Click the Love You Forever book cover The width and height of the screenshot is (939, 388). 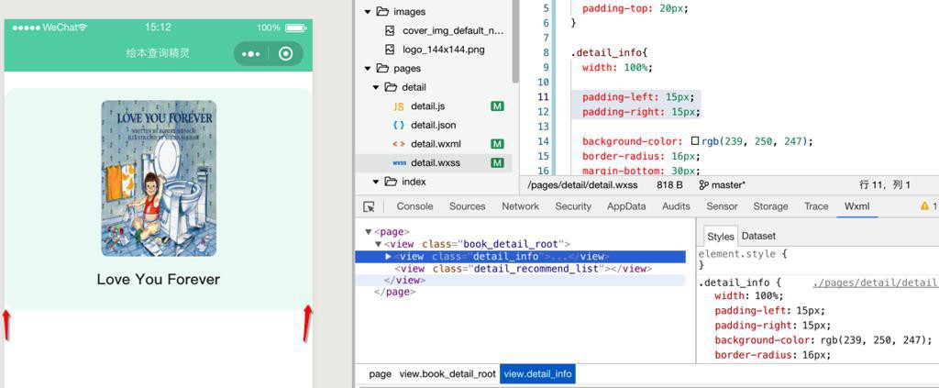click(159, 179)
